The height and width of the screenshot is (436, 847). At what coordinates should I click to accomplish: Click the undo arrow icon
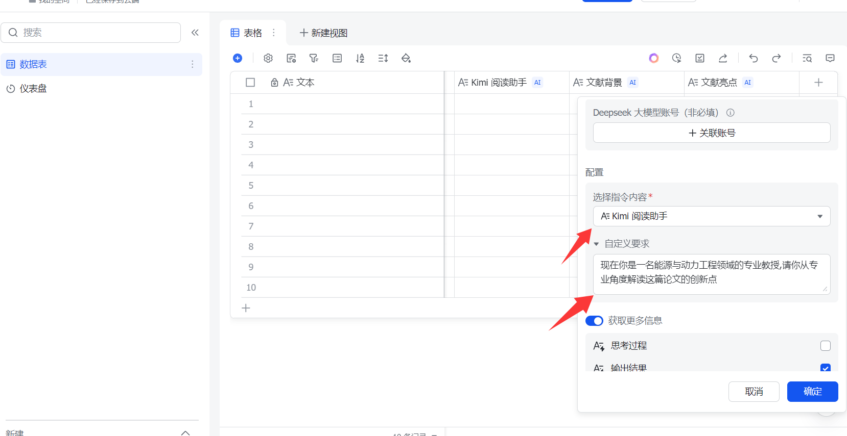point(753,58)
